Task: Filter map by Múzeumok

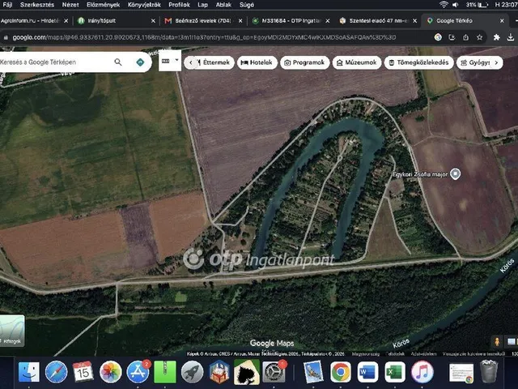Action: [357, 62]
